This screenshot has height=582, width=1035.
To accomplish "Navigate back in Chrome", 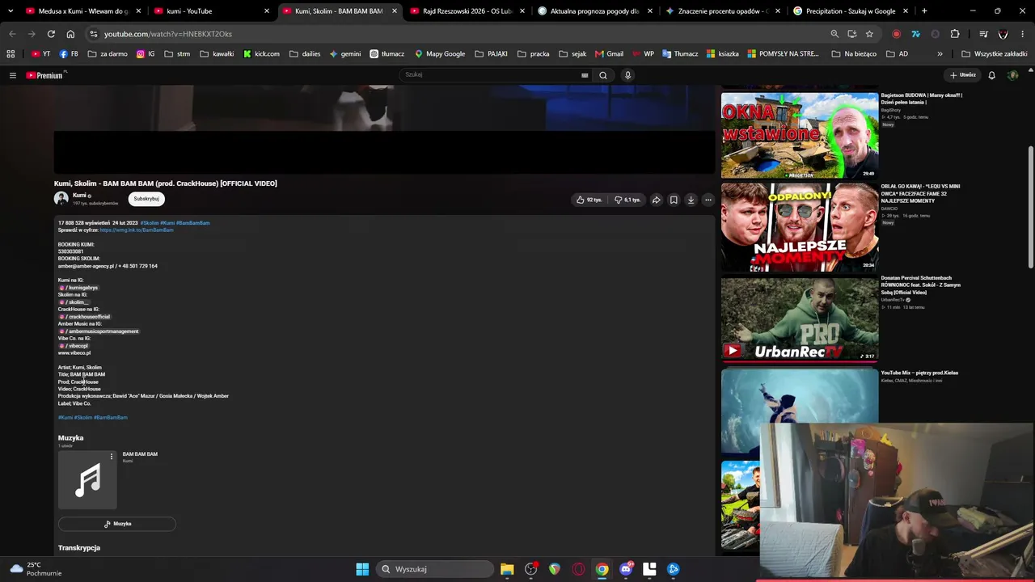I will [x=12, y=34].
